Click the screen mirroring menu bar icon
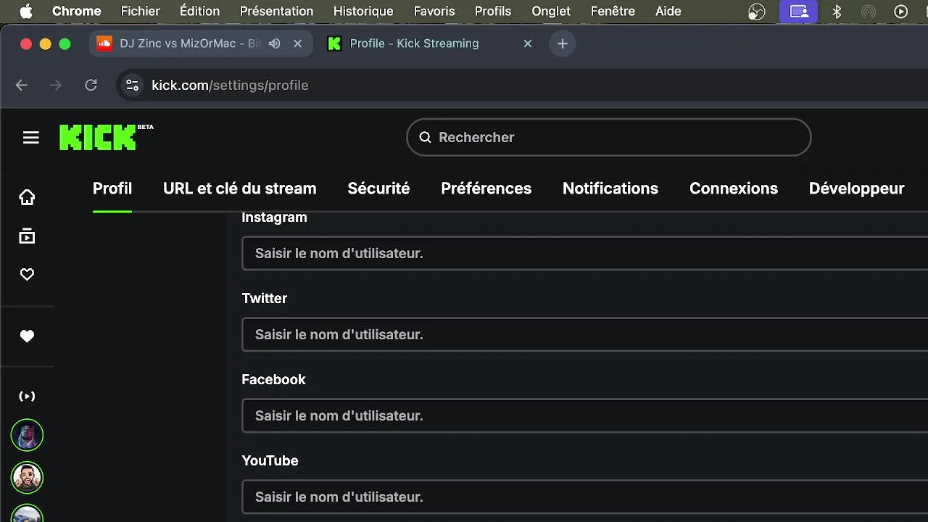The width and height of the screenshot is (928, 522). [799, 11]
